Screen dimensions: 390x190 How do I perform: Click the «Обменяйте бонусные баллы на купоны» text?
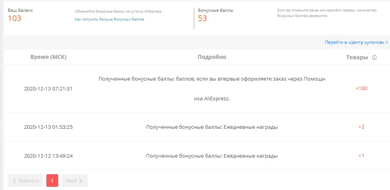tap(118, 11)
